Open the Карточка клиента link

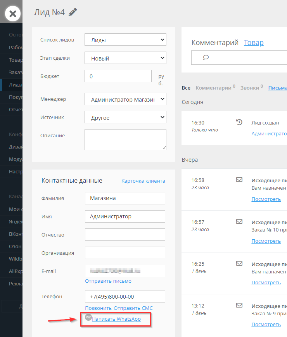(x=143, y=181)
